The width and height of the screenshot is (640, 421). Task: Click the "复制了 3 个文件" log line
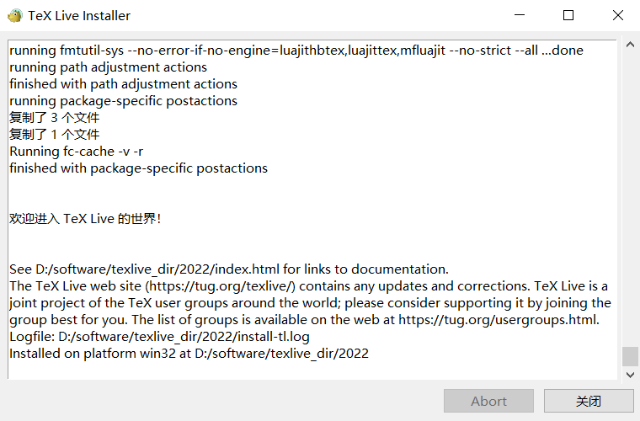pyautogui.click(x=54, y=118)
